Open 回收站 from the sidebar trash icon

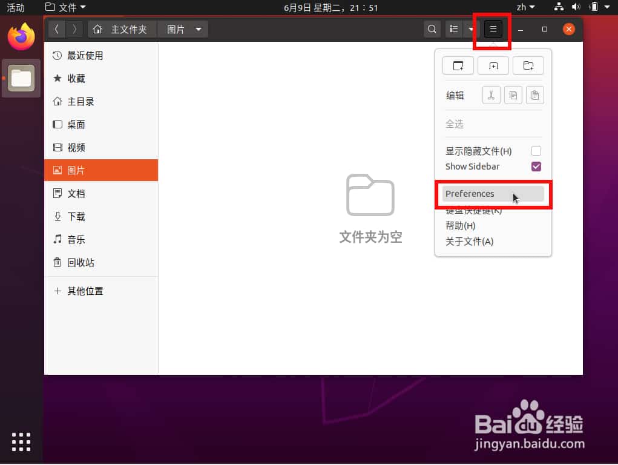click(76, 263)
